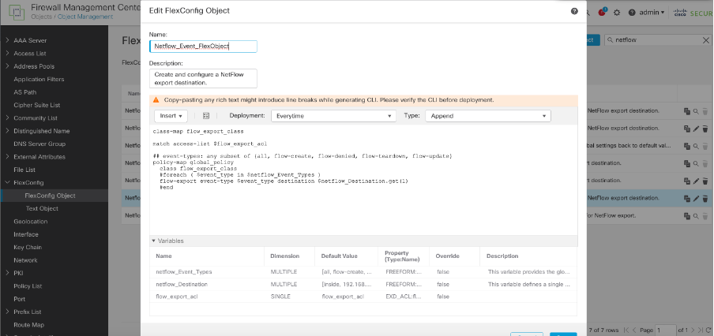Delete the highlighted row using the trash icon

pos(705,199)
